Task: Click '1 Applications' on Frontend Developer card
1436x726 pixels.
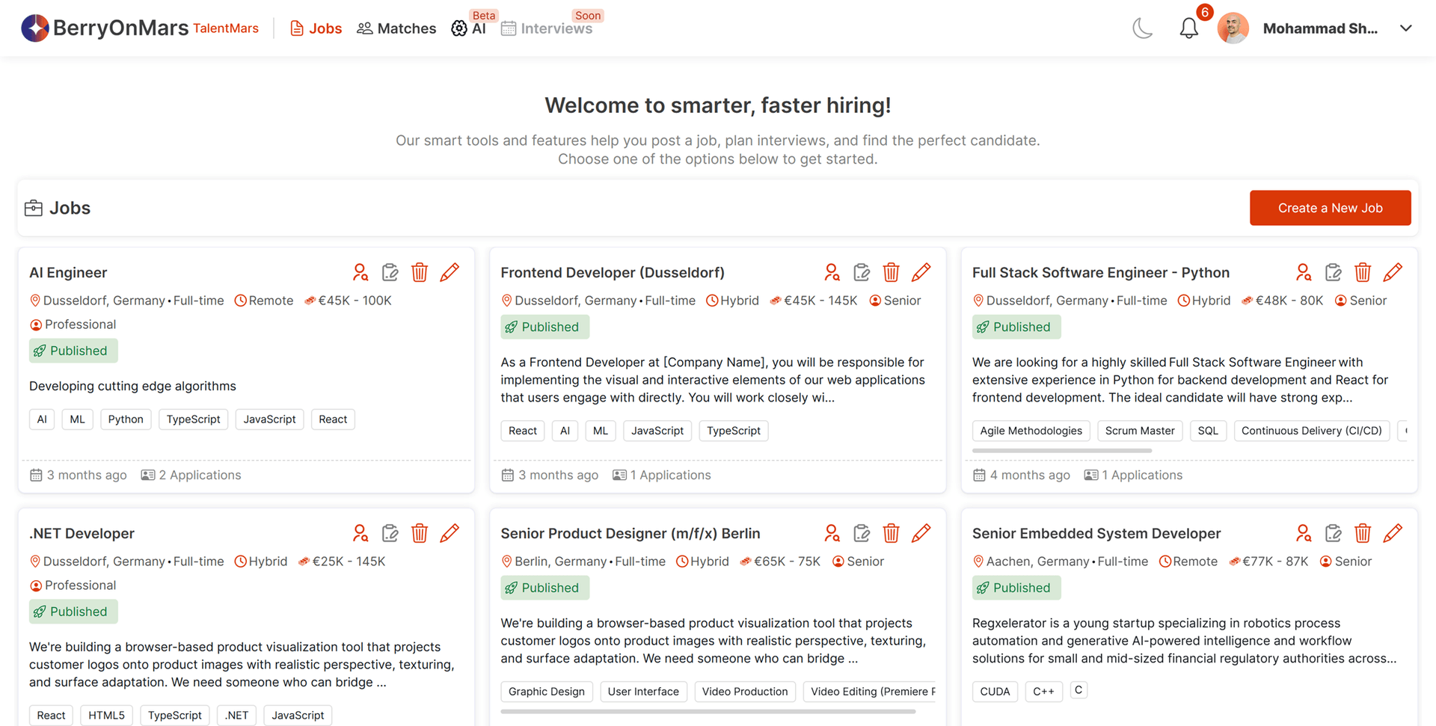Action: click(662, 475)
